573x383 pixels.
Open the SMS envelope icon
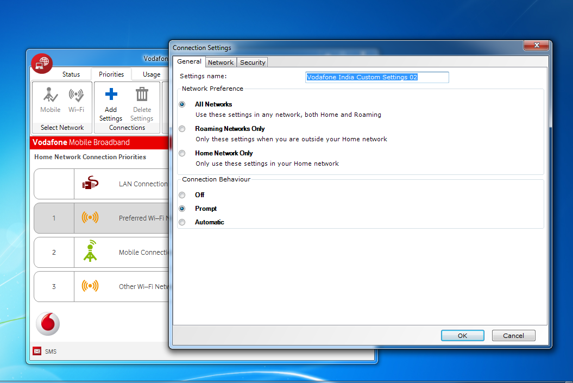click(x=37, y=351)
